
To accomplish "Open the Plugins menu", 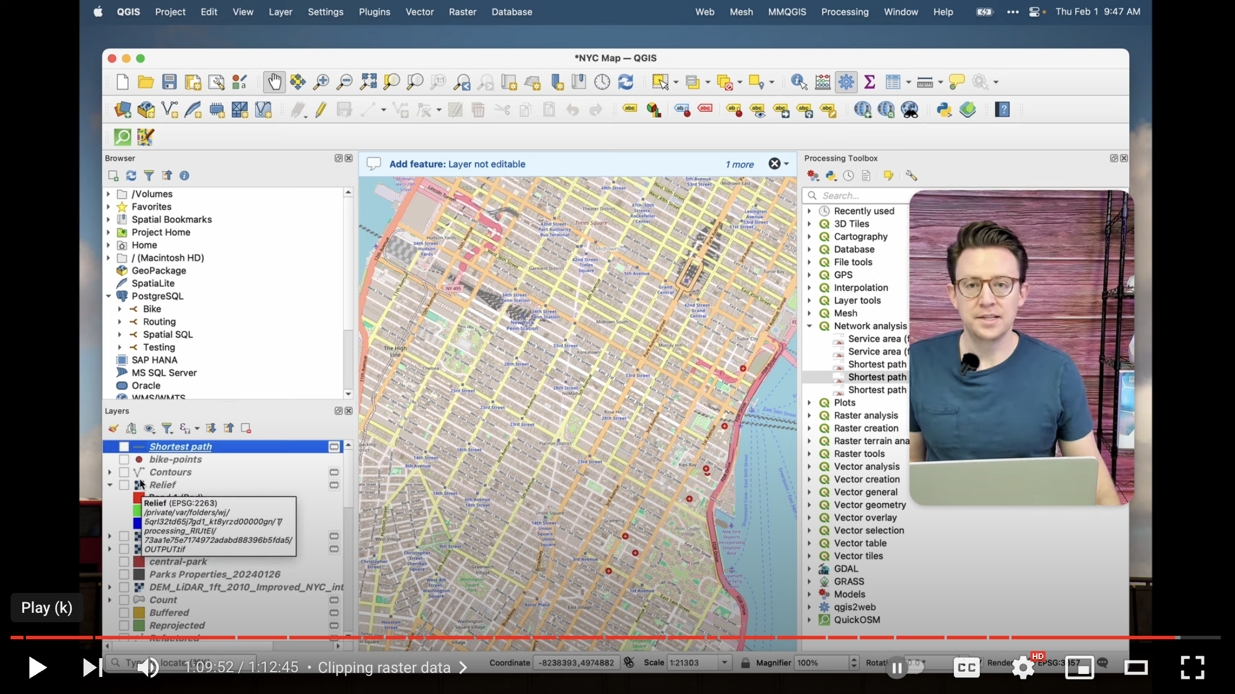I will 375,12.
